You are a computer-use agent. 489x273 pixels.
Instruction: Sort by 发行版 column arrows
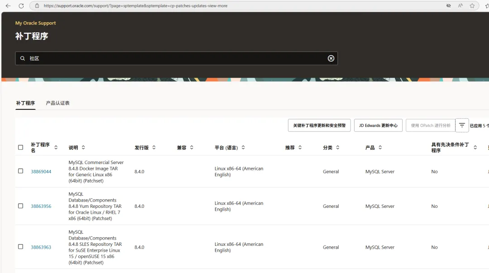coord(154,147)
